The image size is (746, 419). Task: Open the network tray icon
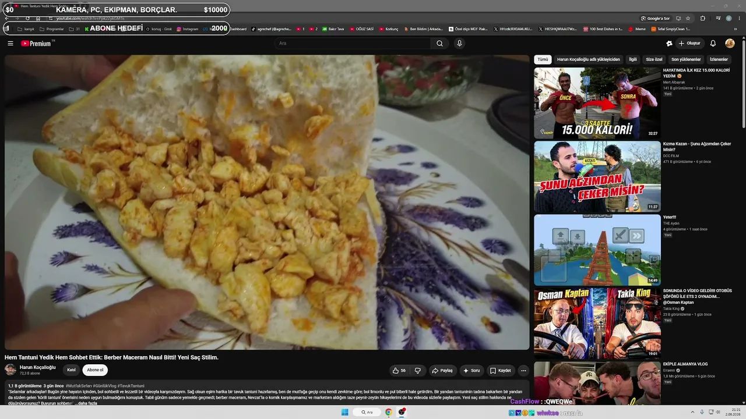click(711, 412)
